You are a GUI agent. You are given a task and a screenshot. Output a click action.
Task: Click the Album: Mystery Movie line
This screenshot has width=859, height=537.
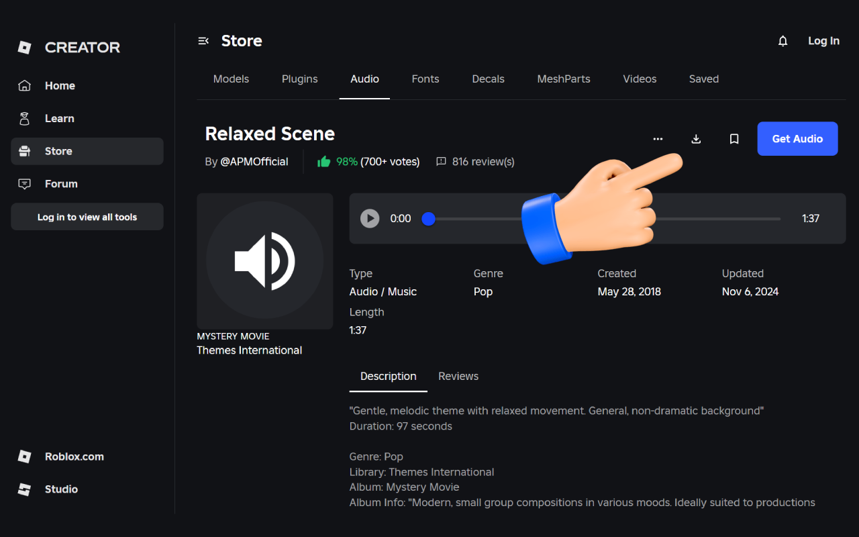pos(404,487)
